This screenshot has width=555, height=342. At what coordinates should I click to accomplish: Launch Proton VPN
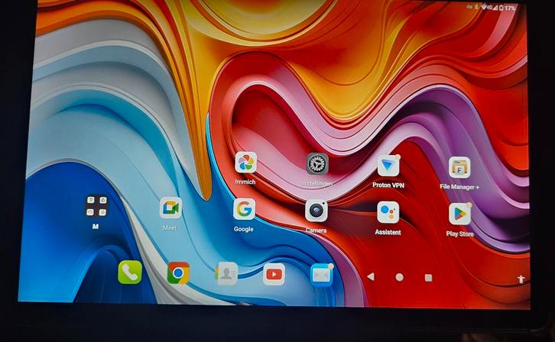(x=388, y=166)
